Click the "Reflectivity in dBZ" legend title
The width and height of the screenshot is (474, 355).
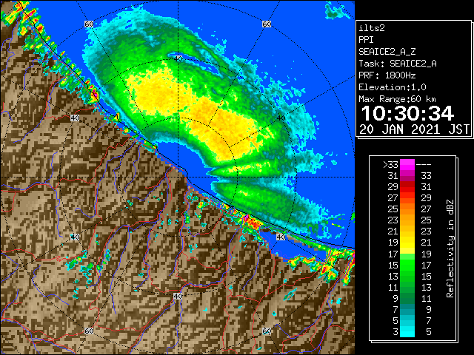tap(450, 248)
